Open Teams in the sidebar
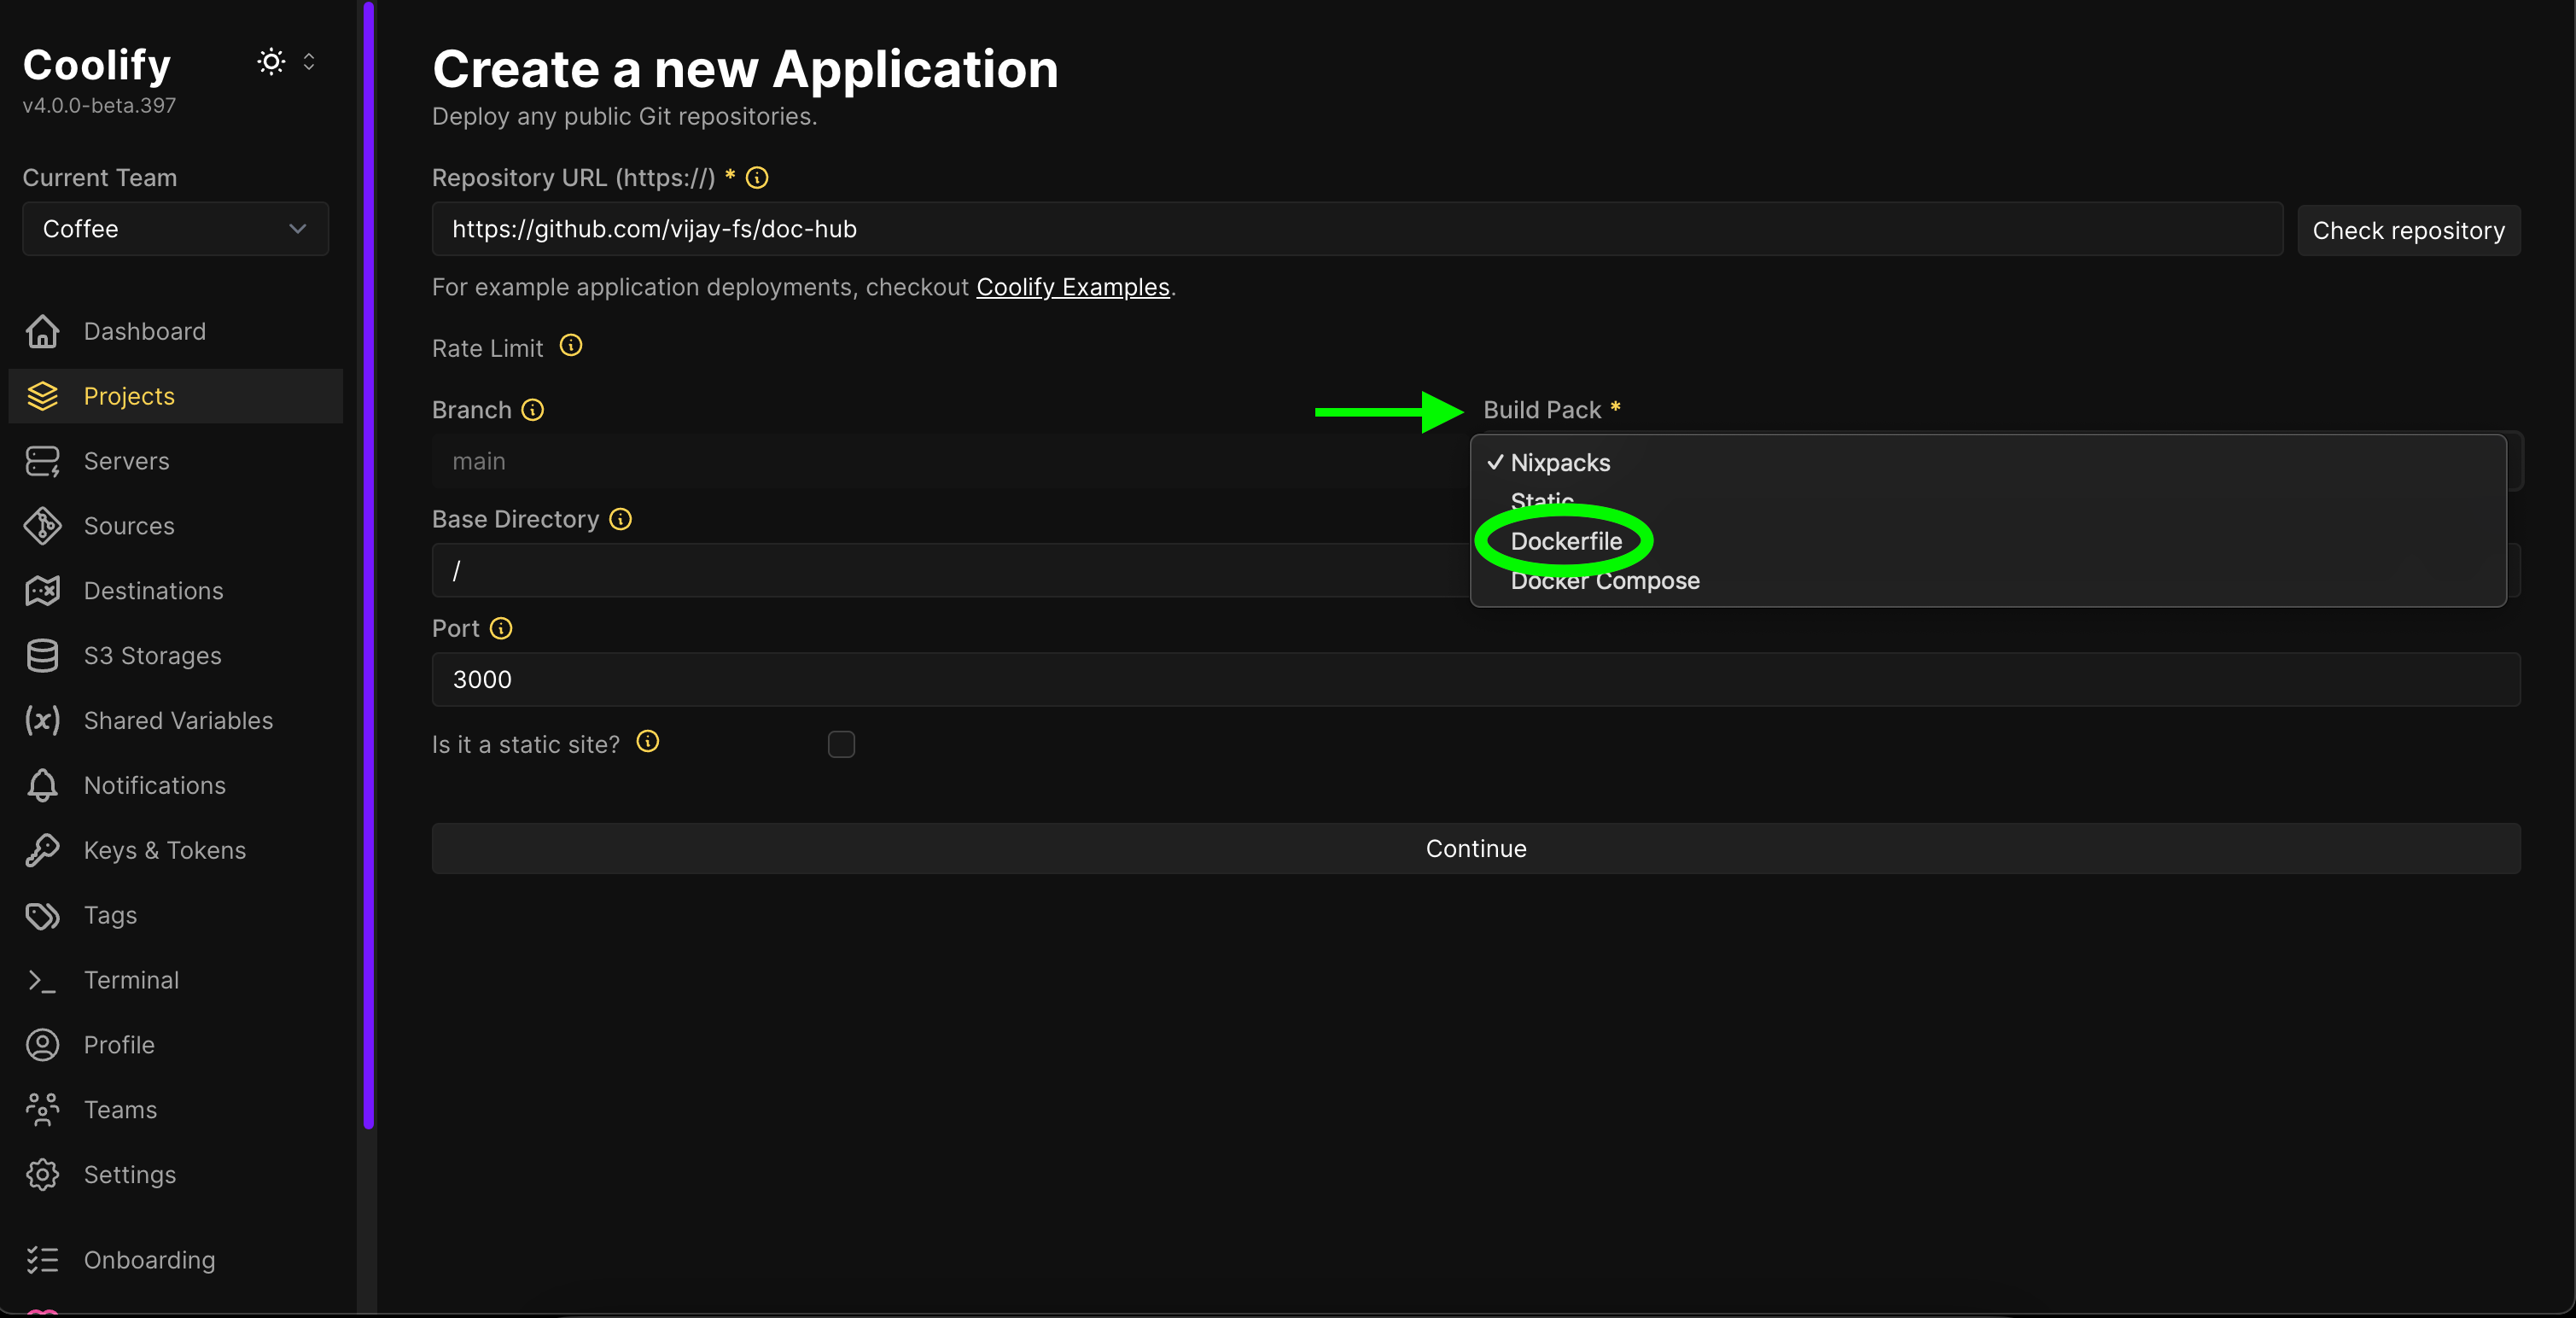 [175, 1110]
